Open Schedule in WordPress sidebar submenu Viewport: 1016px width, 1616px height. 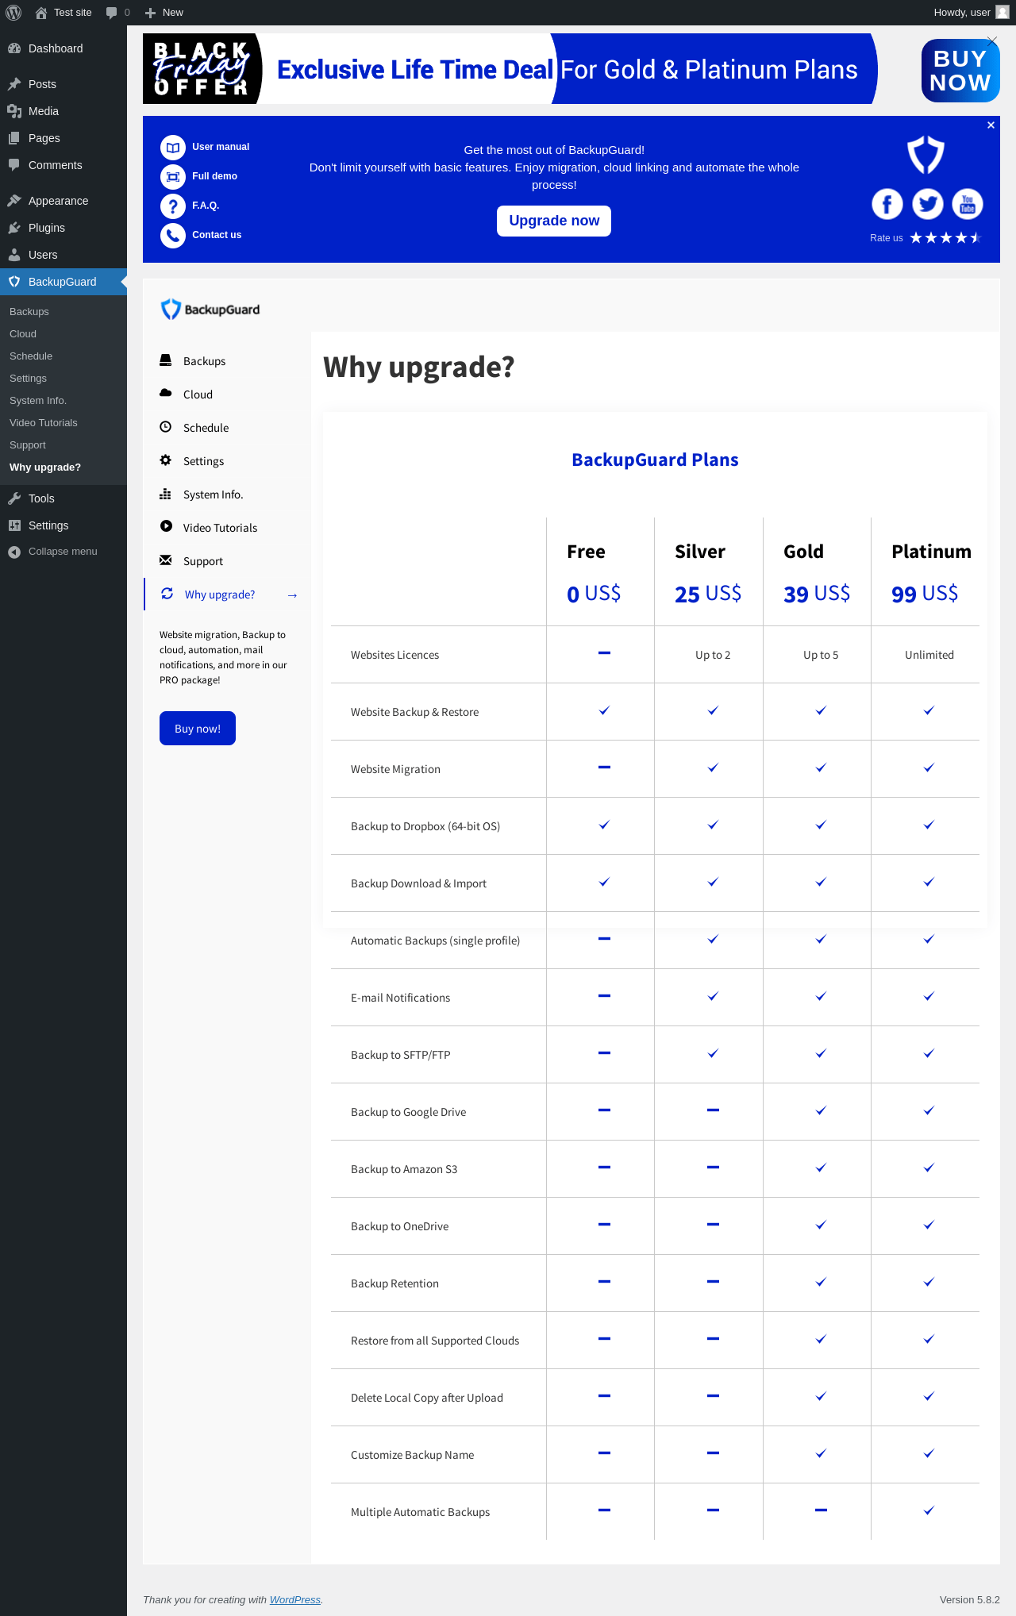click(31, 356)
